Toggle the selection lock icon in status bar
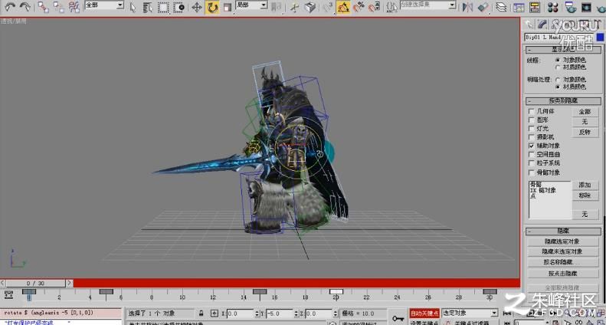Viewport: 606px width, 325px height. (x=201, y=313)
